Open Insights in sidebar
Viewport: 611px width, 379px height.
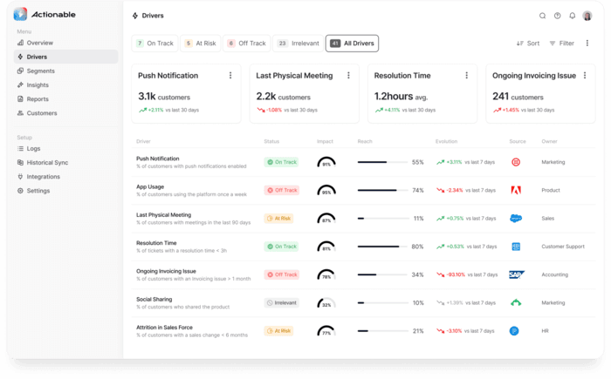[x=65, y=85]
